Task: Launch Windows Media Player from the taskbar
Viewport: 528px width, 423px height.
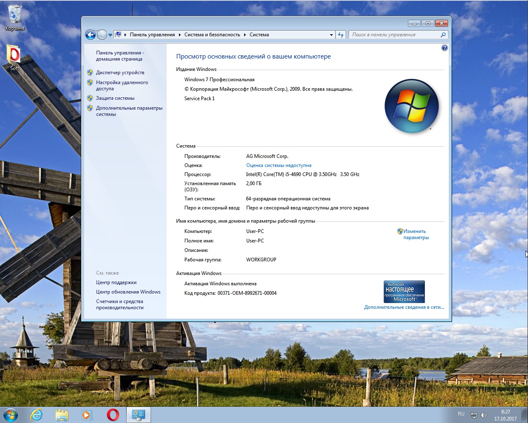Action: point(87,415)
